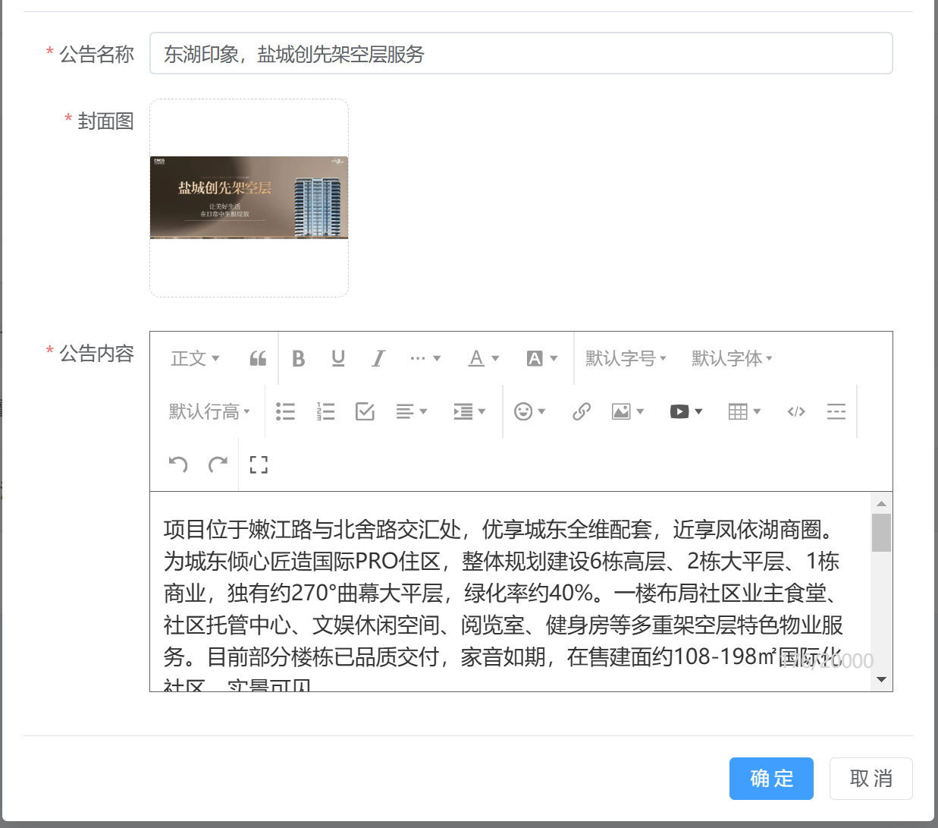Open the 默认行高 line height menu
The image size is (938, 828).
[x=209, y=411]
